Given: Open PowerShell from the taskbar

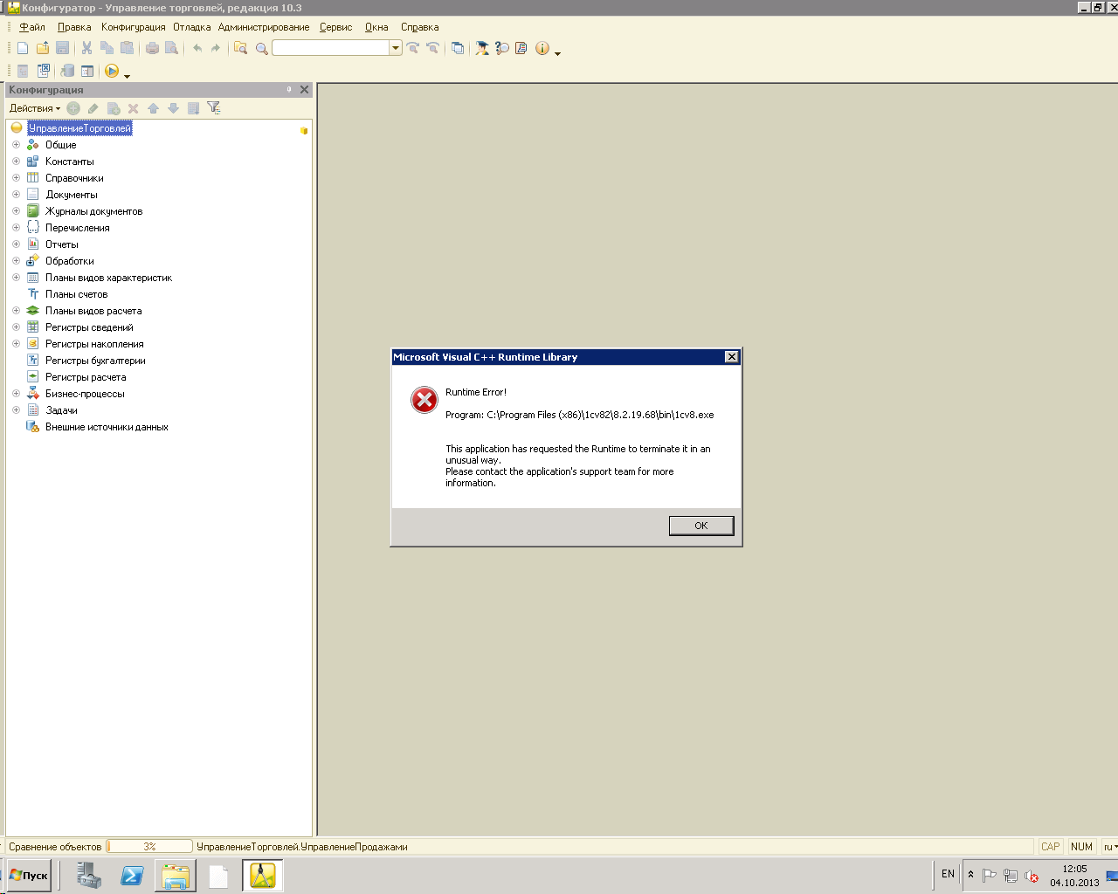Looking at the screenshot, I should coord(132,876).
